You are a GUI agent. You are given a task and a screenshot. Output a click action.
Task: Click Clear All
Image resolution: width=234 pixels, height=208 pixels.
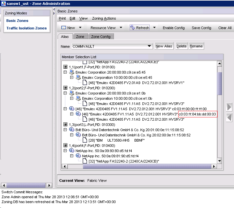[225, 28]
